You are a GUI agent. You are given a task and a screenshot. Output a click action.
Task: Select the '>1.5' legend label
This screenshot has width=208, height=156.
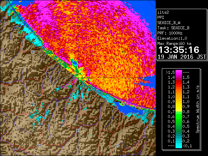click(x=170, y=72)
